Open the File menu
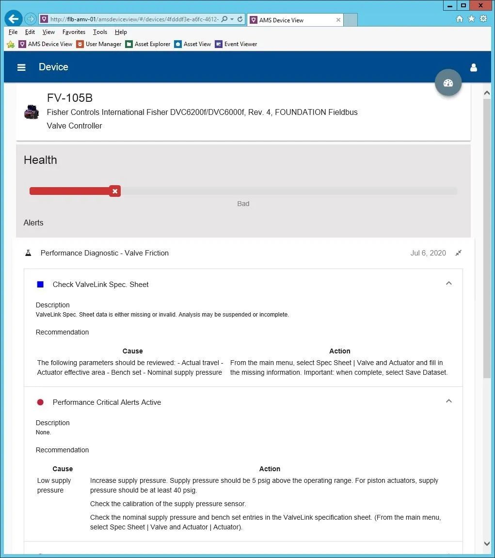 point(13,32)
